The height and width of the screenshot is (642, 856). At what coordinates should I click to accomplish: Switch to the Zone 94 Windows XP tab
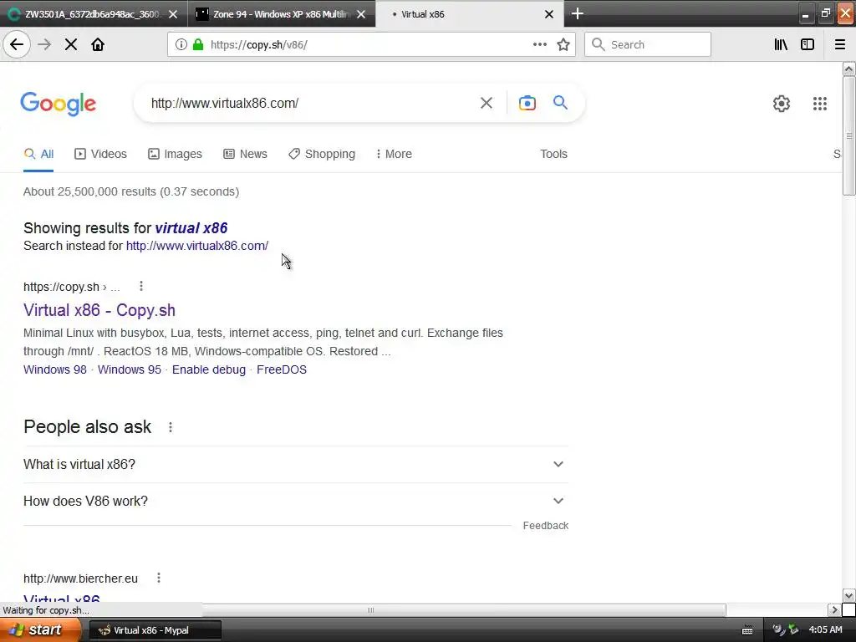(281, 14)
